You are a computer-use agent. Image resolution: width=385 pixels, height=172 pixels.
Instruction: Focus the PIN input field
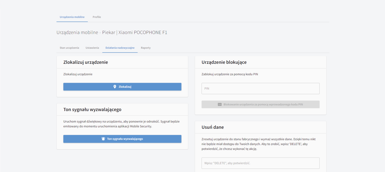pyautogui.click(x=260, y=88)
